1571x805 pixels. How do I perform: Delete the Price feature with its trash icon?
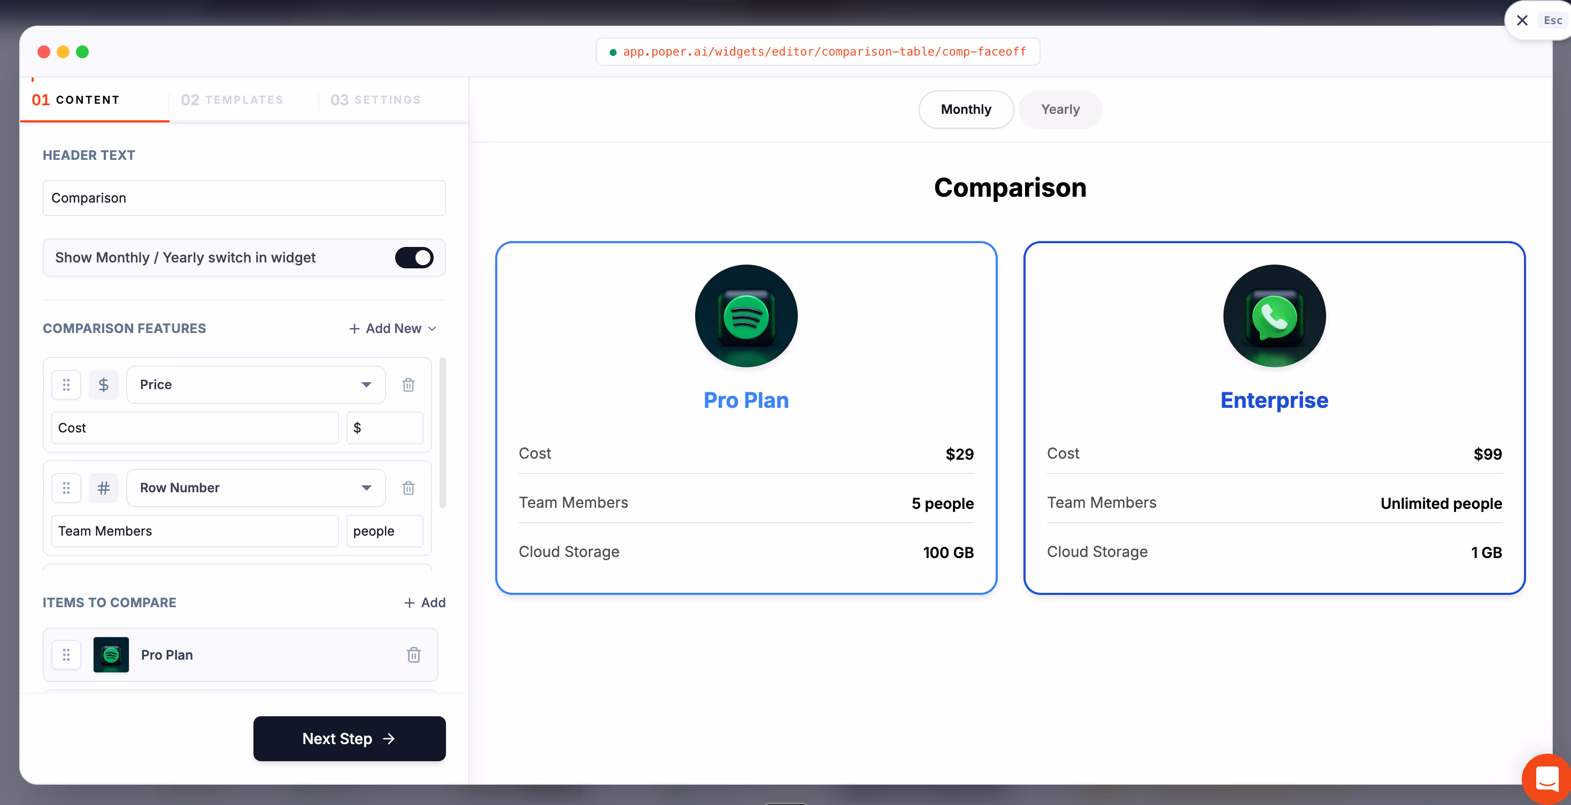pos(409,385)
